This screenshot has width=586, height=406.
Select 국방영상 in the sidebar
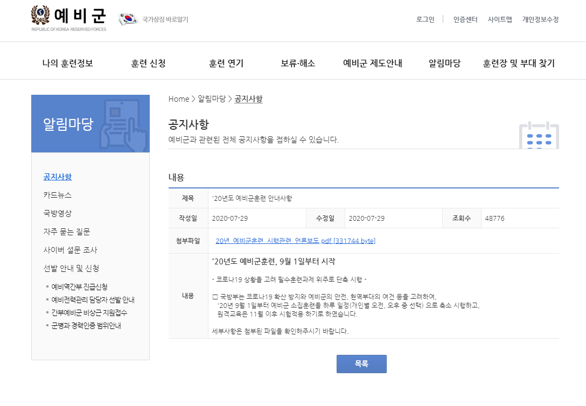click(58, 213)
